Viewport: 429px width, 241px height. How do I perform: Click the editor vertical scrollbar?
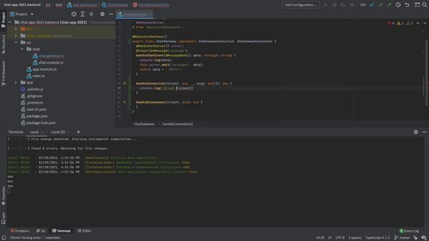(426, 72)
